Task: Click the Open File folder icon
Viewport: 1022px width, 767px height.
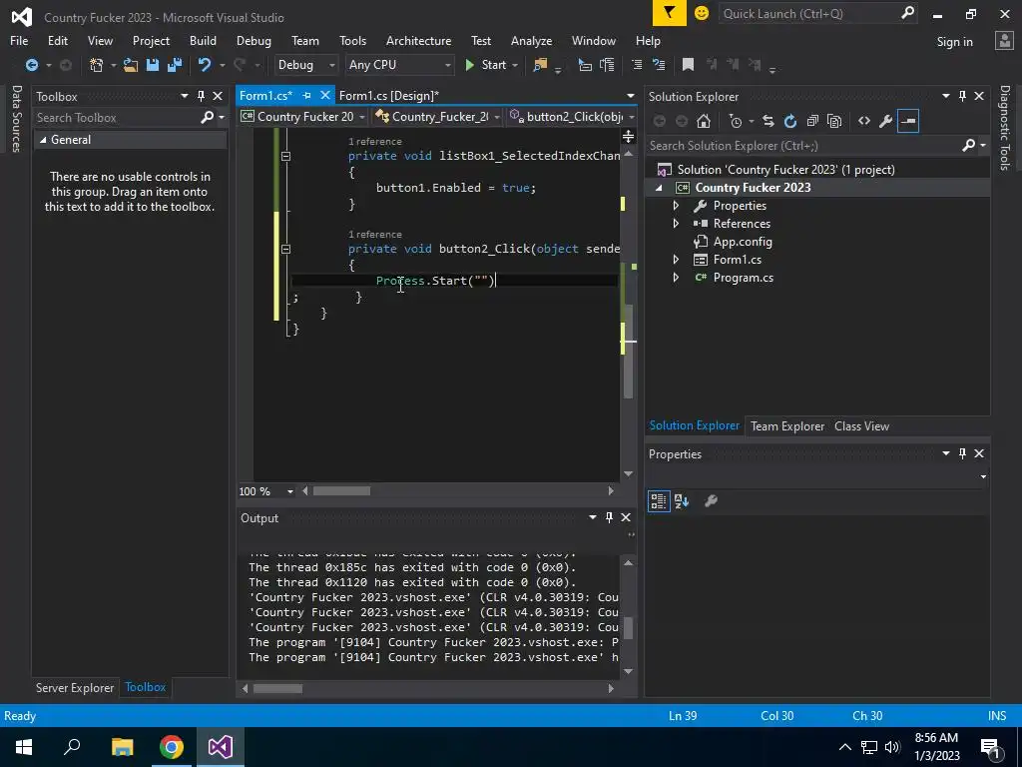Action: (x=131, y=65)
